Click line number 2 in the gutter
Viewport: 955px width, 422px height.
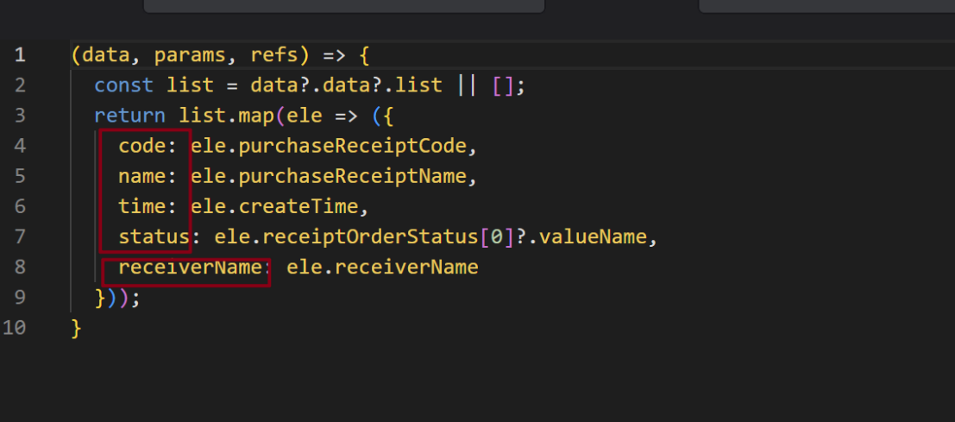coord(20,85)
